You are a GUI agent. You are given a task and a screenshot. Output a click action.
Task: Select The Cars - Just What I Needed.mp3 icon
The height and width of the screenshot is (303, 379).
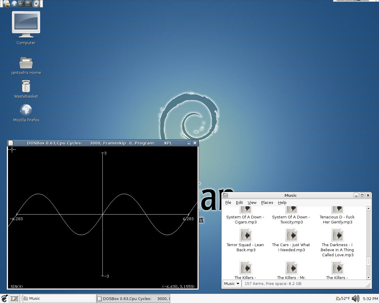pos(292,235)
